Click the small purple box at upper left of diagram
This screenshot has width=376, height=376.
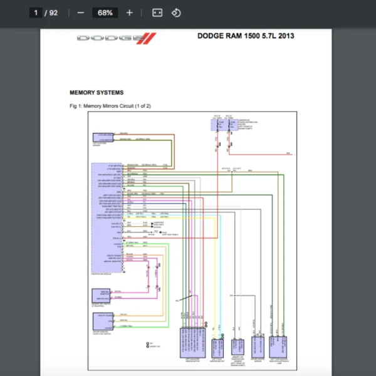click(x=103, y=136)
